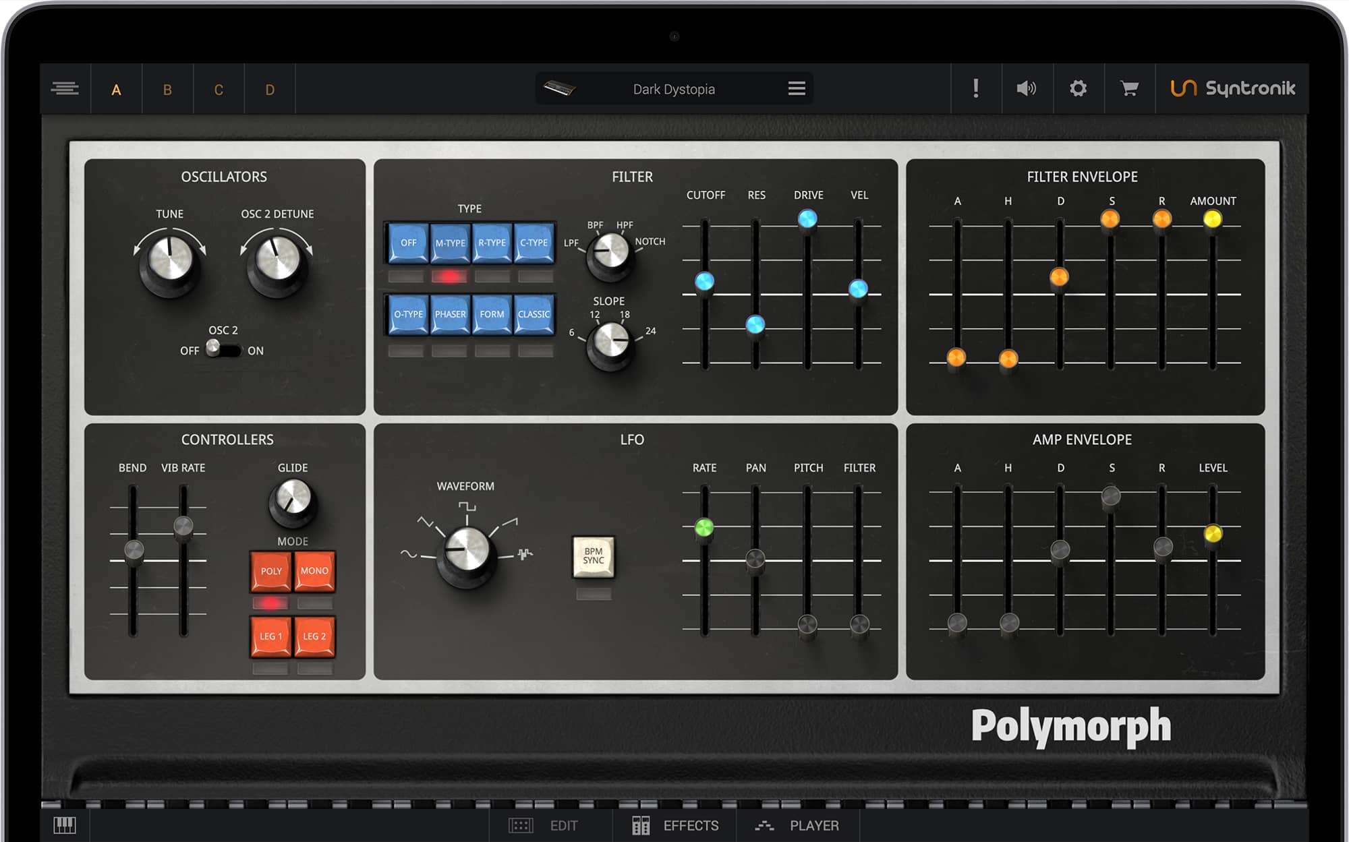Image resolution: width=1349 pixels, height=842 pixels.
Task: Click the LFO PITCH slider handle
Action: pyautogui.click(x=807, y=624)
